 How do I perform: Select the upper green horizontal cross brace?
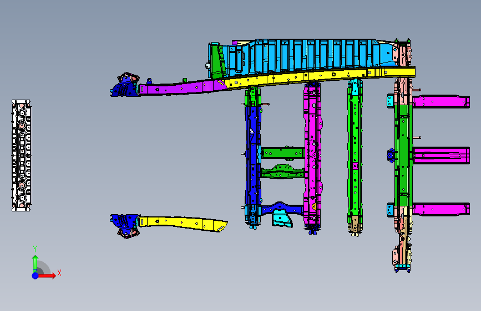283,153
